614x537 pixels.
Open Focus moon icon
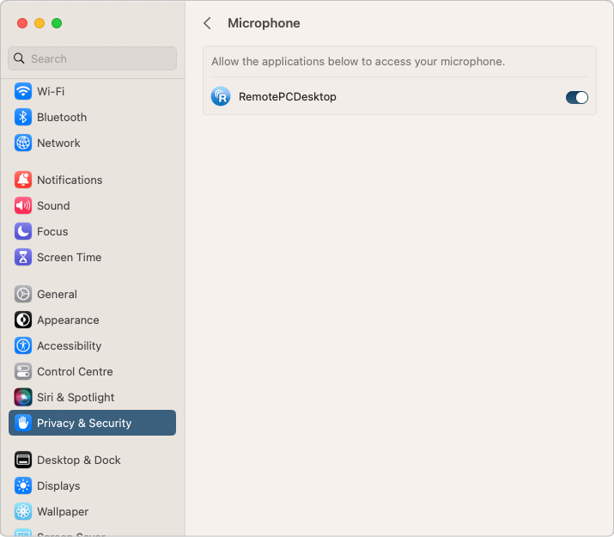(x=23, y=231)
